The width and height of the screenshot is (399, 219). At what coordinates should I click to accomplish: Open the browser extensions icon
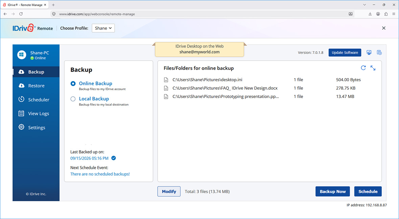[386, 14]
